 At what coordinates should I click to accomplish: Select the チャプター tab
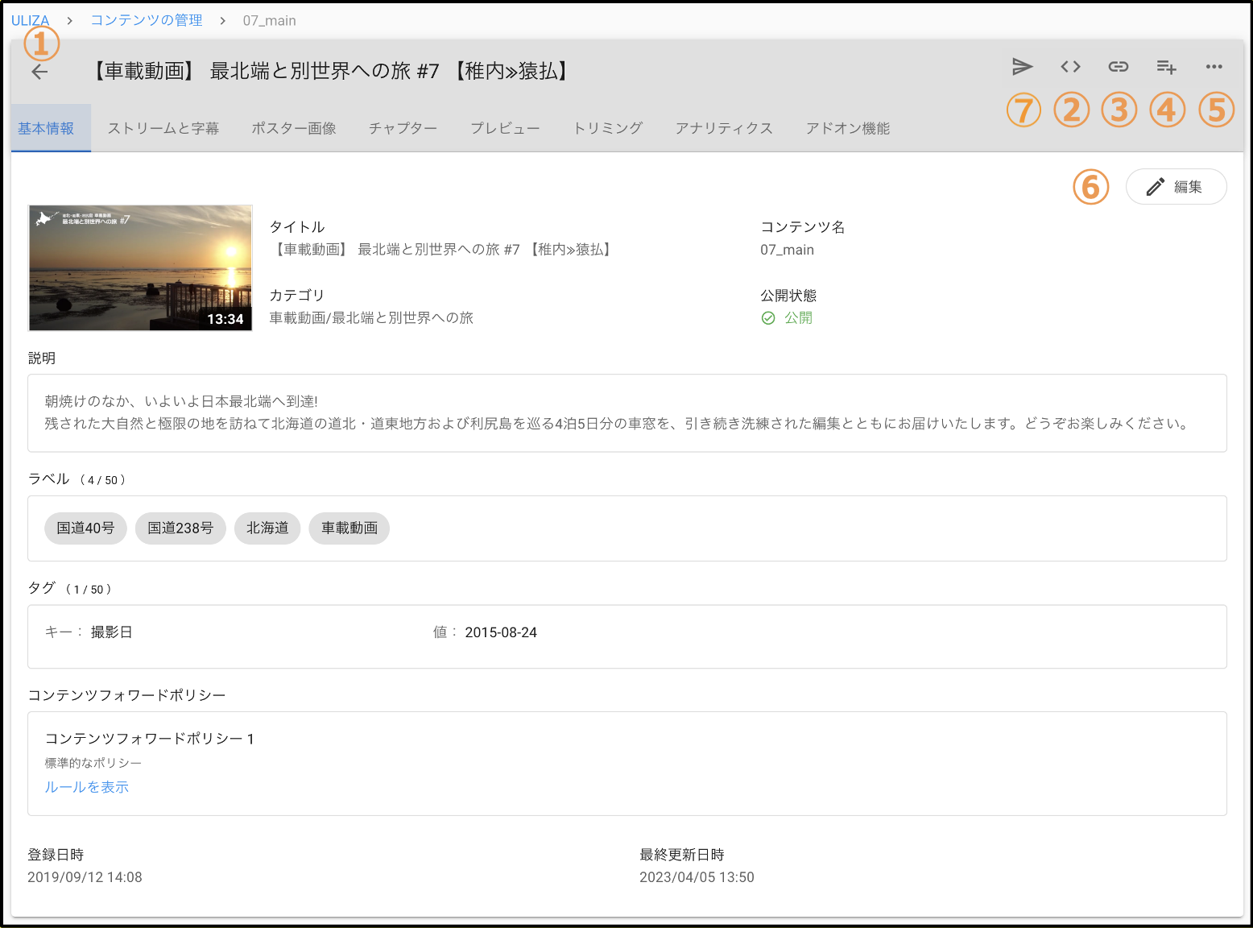tap(403, 129)
